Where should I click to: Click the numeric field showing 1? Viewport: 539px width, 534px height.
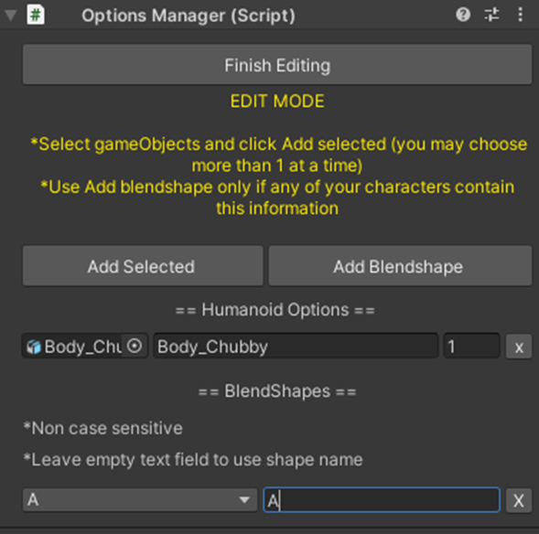471,347
